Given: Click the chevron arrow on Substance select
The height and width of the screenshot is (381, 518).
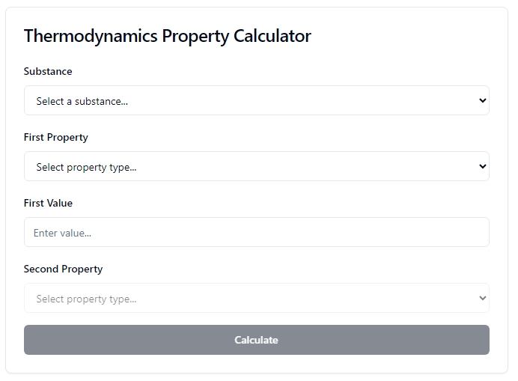Looking at the screenshot, I should point(482,100).
